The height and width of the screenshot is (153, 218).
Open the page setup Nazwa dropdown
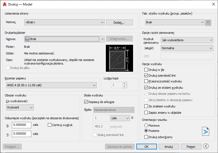tap(64, 22)
